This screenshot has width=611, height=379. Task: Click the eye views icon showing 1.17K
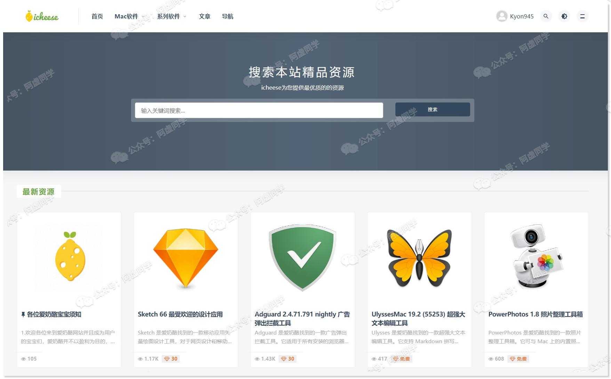pos(140,359)
